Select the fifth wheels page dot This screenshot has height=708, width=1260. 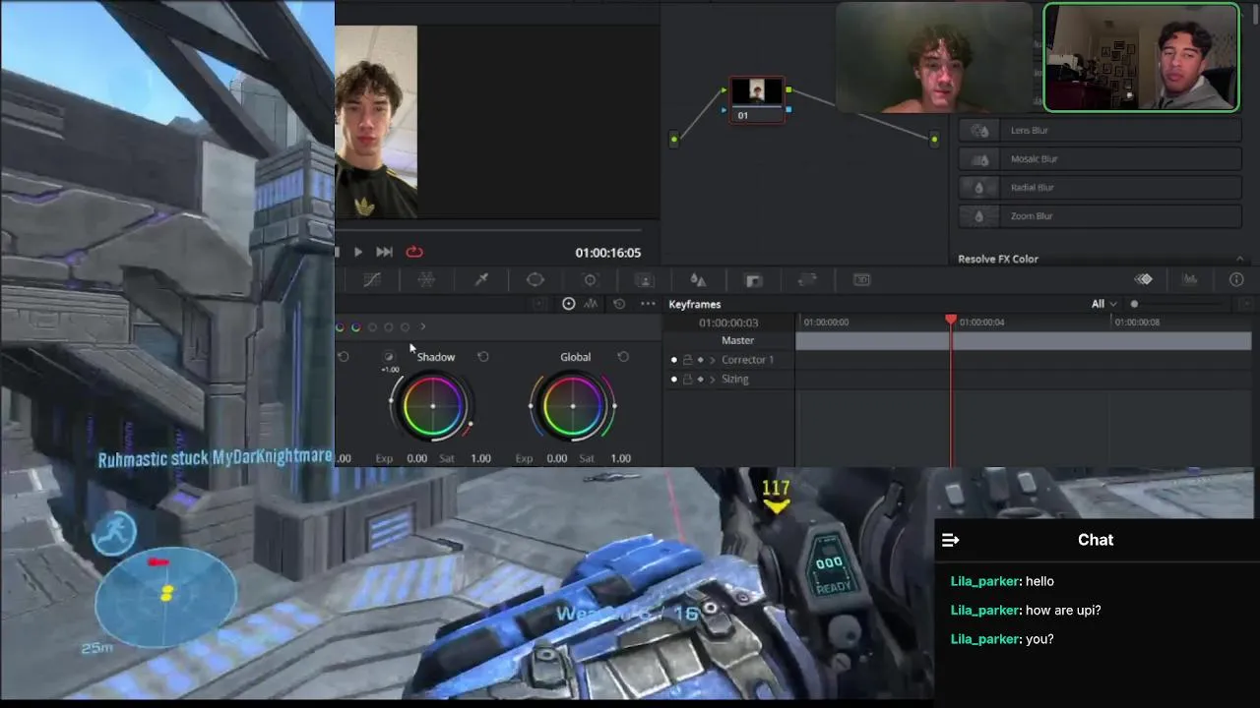(x=405, y=327)
